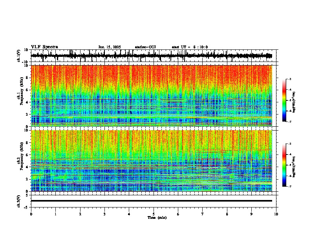Screen dimensions: 311x240
Task: Click time axis tick label 9
Action: click(x=251, y=214)
